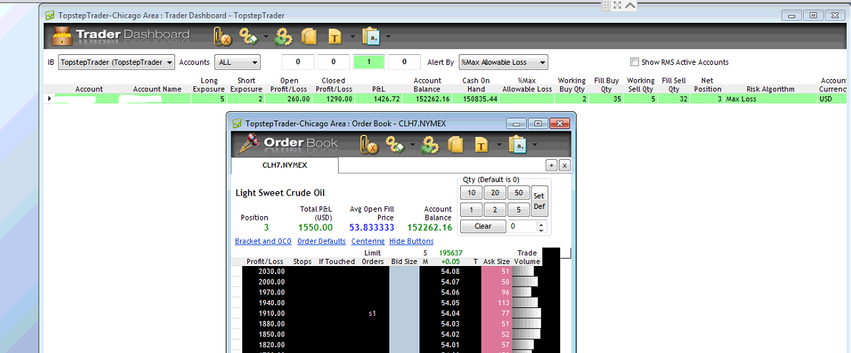This screenshot has height=353, width=851.
Task: Click the 54.04 price cell in order ladder
Action: (x=450, y=313)
